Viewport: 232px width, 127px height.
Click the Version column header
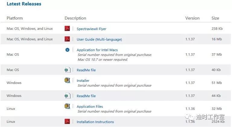click(192, 18)
